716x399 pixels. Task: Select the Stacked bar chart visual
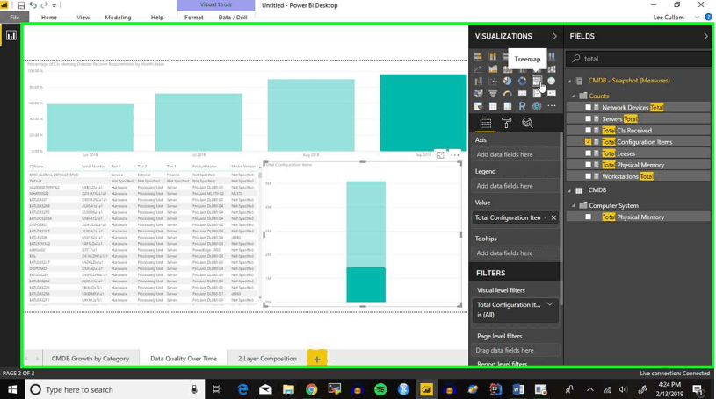click(478, 56)
